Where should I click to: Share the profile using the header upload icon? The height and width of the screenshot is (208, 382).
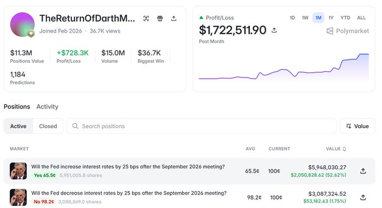pyautogui.click(x=174, y=19)
